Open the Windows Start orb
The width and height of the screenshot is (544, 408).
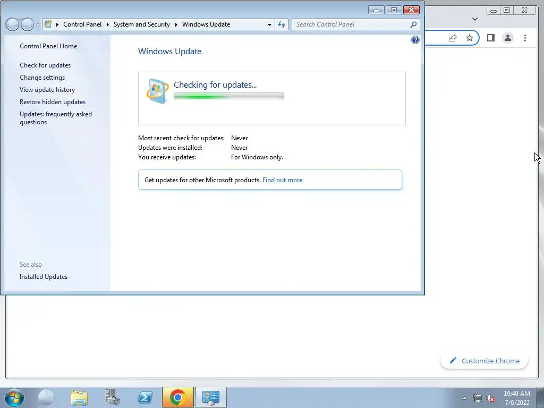click(x=14, y=397)
